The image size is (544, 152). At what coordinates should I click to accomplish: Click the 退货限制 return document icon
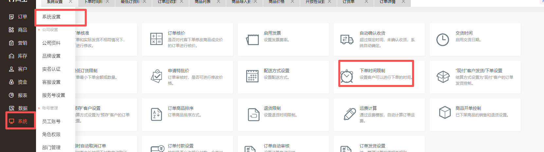[x=253, y=115]
